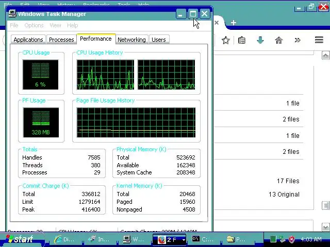Click system clock showing 4:03 AM
The width and height of the screenshot is (330, 247).
tap(311, 239)
